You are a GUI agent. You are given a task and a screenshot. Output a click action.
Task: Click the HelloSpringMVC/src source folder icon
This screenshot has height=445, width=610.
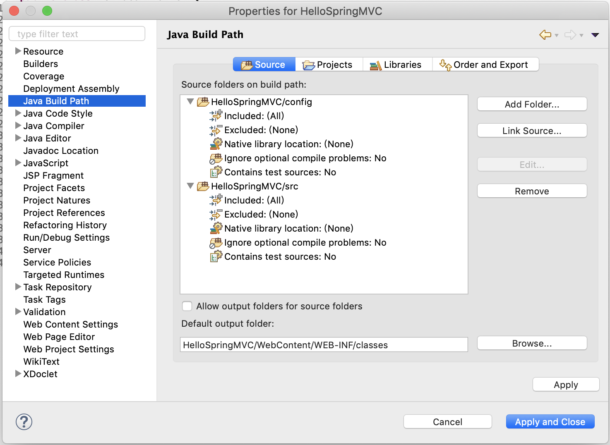pos(203,186)
